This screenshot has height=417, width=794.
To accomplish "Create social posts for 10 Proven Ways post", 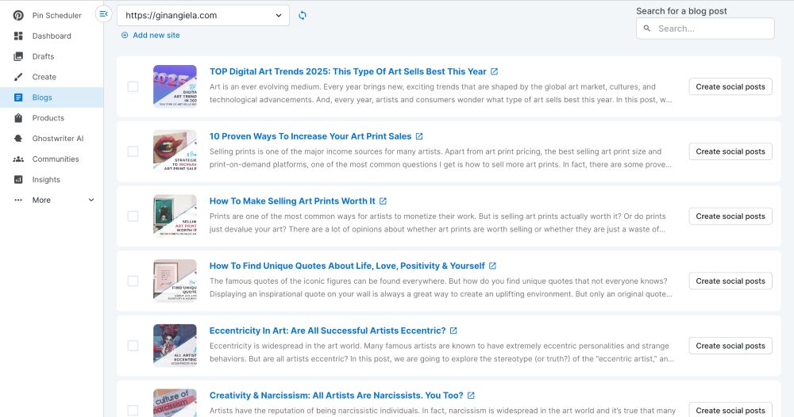I will [730, 151].
